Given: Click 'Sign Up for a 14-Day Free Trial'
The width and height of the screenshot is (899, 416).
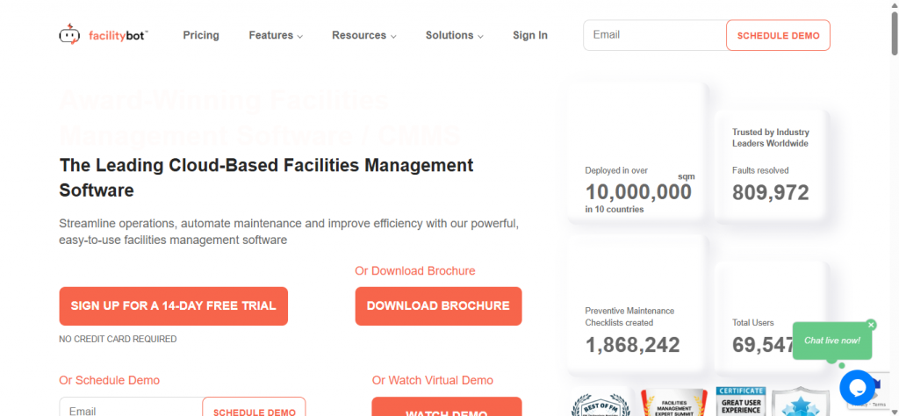Looking at the screenshot, I should tap(173, 306).
